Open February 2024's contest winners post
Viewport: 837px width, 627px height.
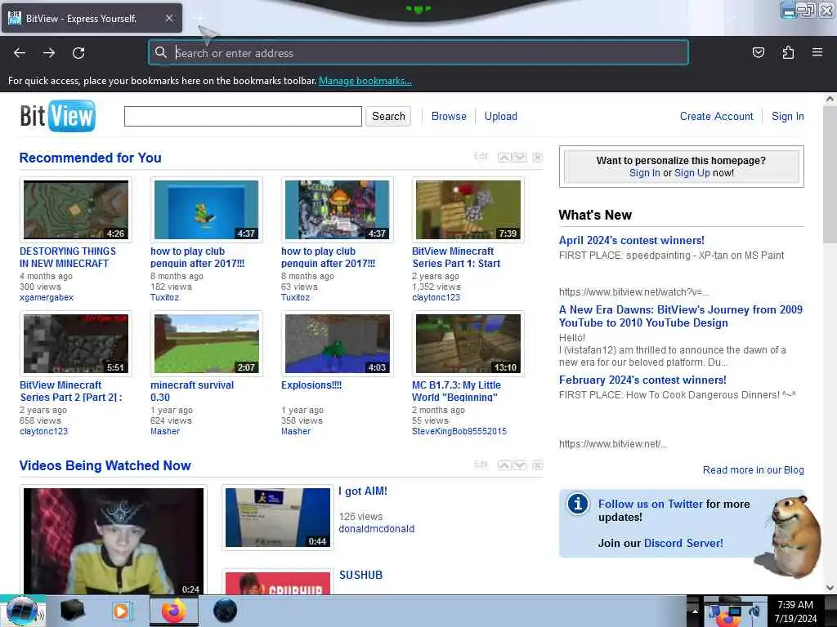[642, 380]
